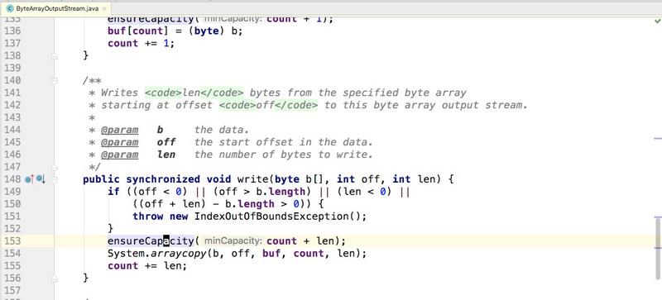662x300 pixels.
Task: Click the 'throw' keyword on line 151
Action: coord(148,217)
